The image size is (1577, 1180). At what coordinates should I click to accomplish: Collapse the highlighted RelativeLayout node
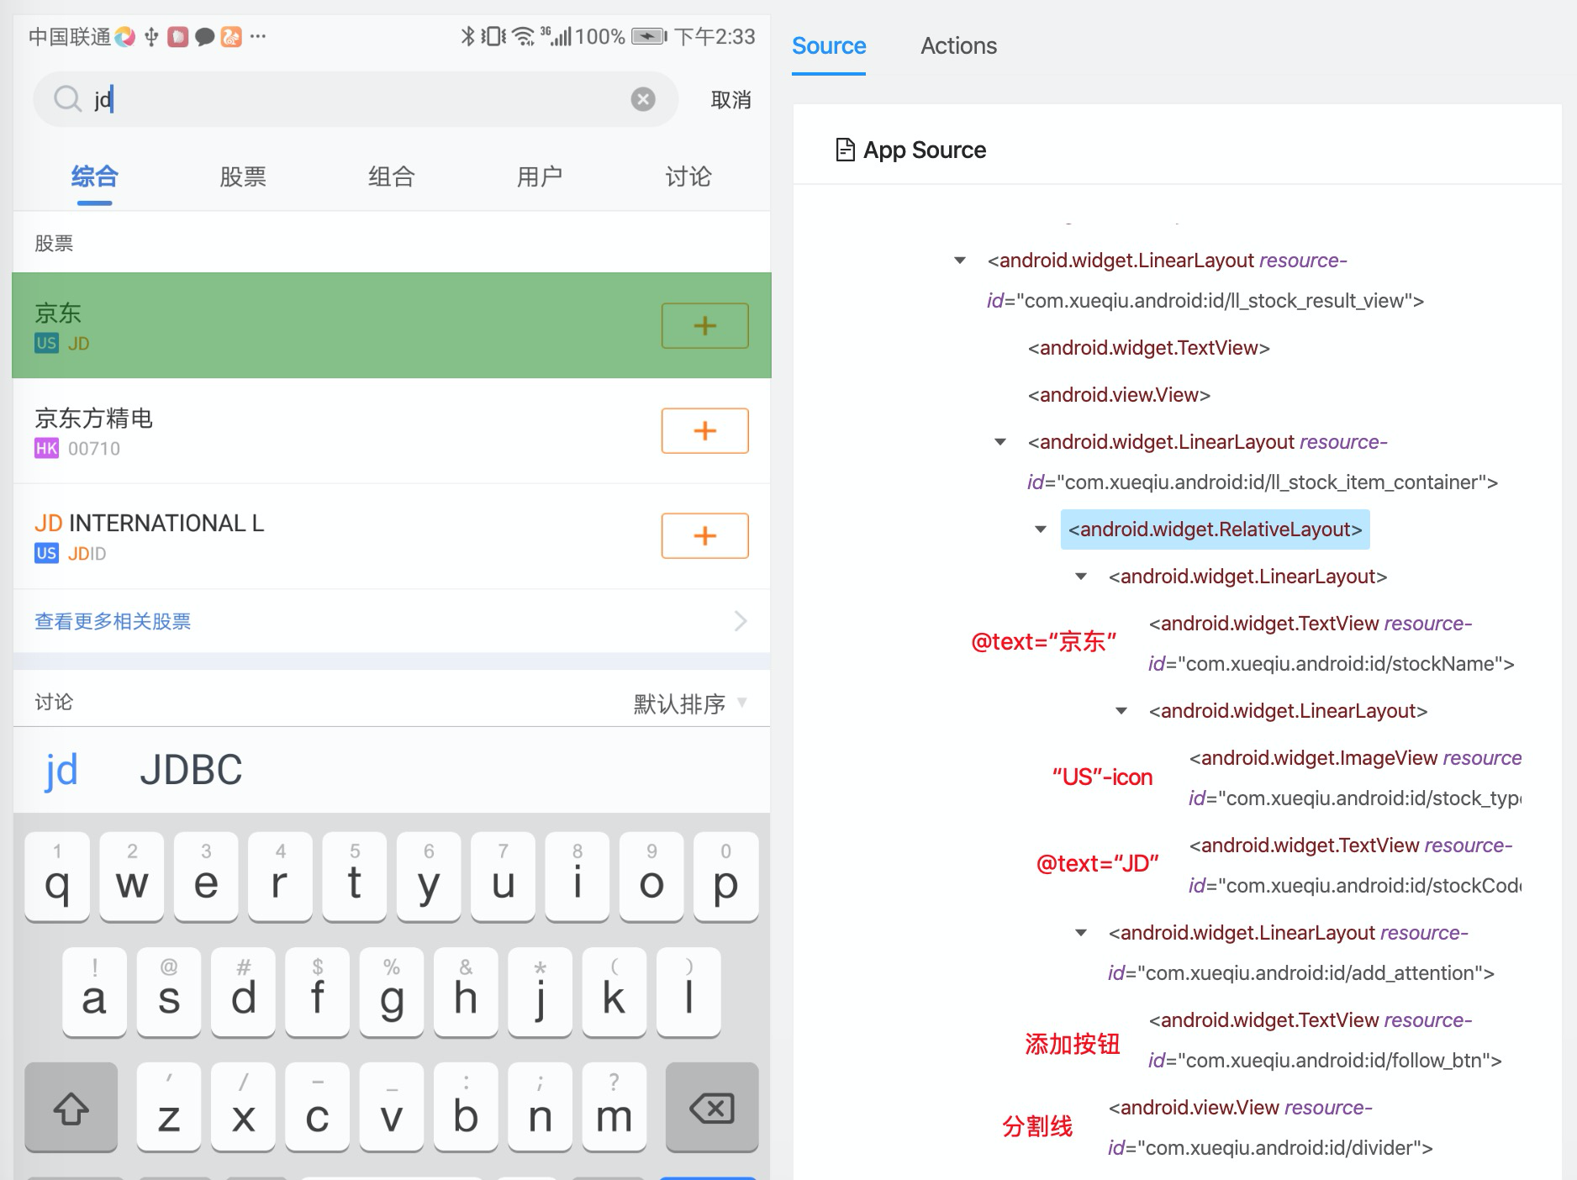[x=1041, y=529]
